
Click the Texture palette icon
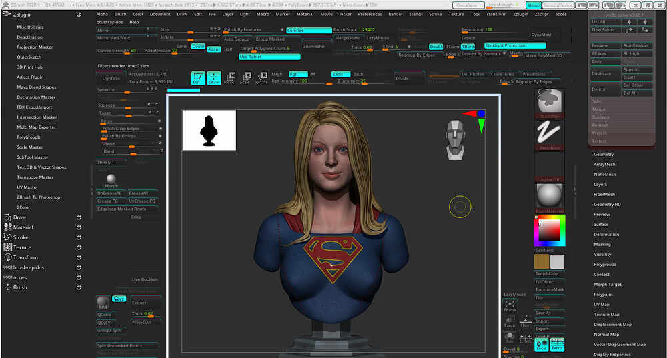(7, 247)
